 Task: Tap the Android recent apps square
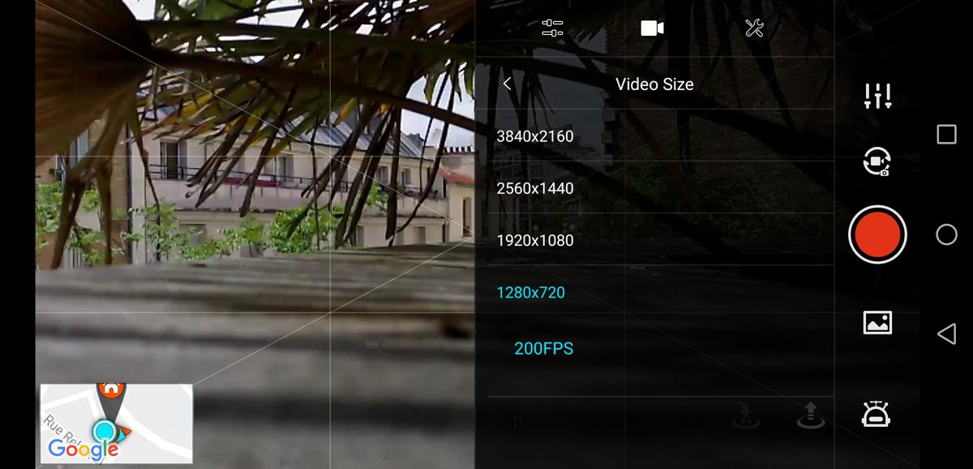click(946, 134)
